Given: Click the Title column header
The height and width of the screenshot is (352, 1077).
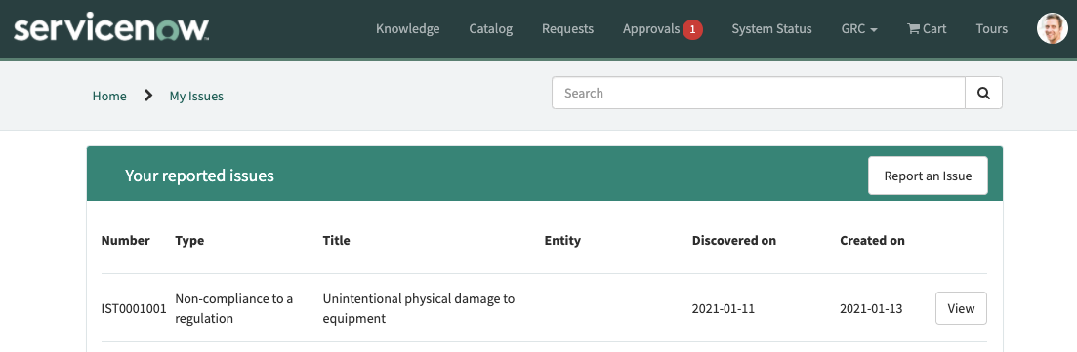Looking at the screenshot, I should 337,240.
